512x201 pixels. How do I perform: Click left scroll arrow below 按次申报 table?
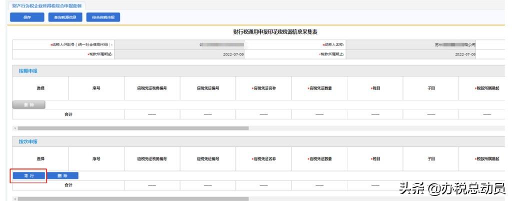tap(14, 198)
